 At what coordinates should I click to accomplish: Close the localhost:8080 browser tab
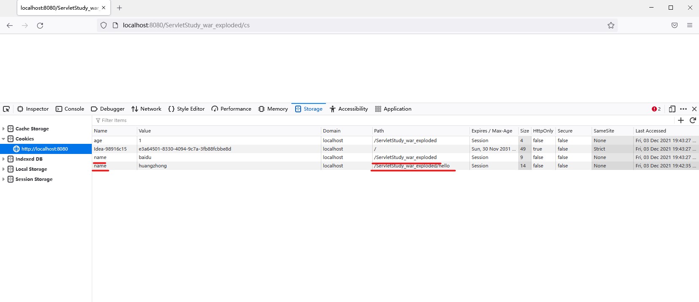click(104, 8)
